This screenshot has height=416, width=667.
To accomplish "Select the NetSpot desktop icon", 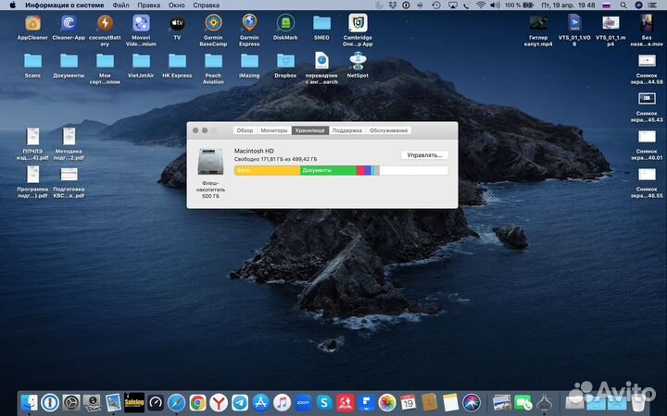I will tap(358, 61).
